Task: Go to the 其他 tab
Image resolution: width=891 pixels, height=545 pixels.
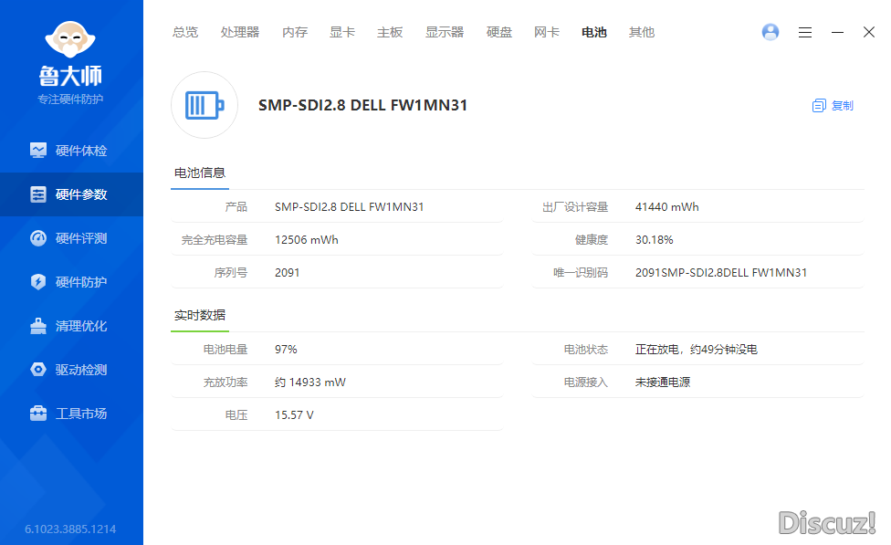Action: [642, 32]
